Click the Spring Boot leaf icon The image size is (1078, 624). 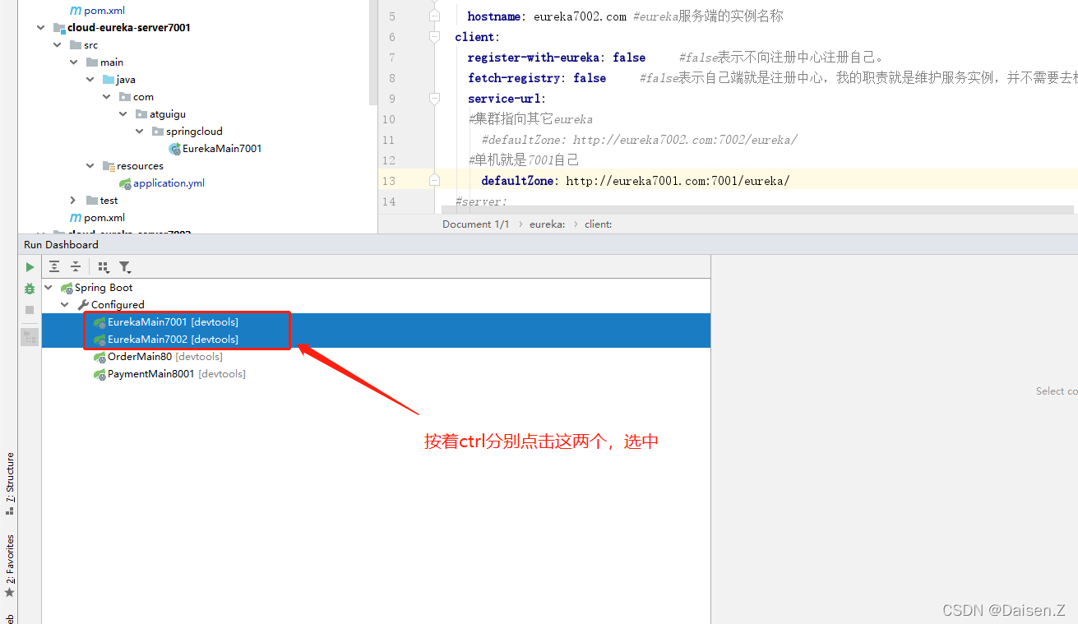(67, 288)
